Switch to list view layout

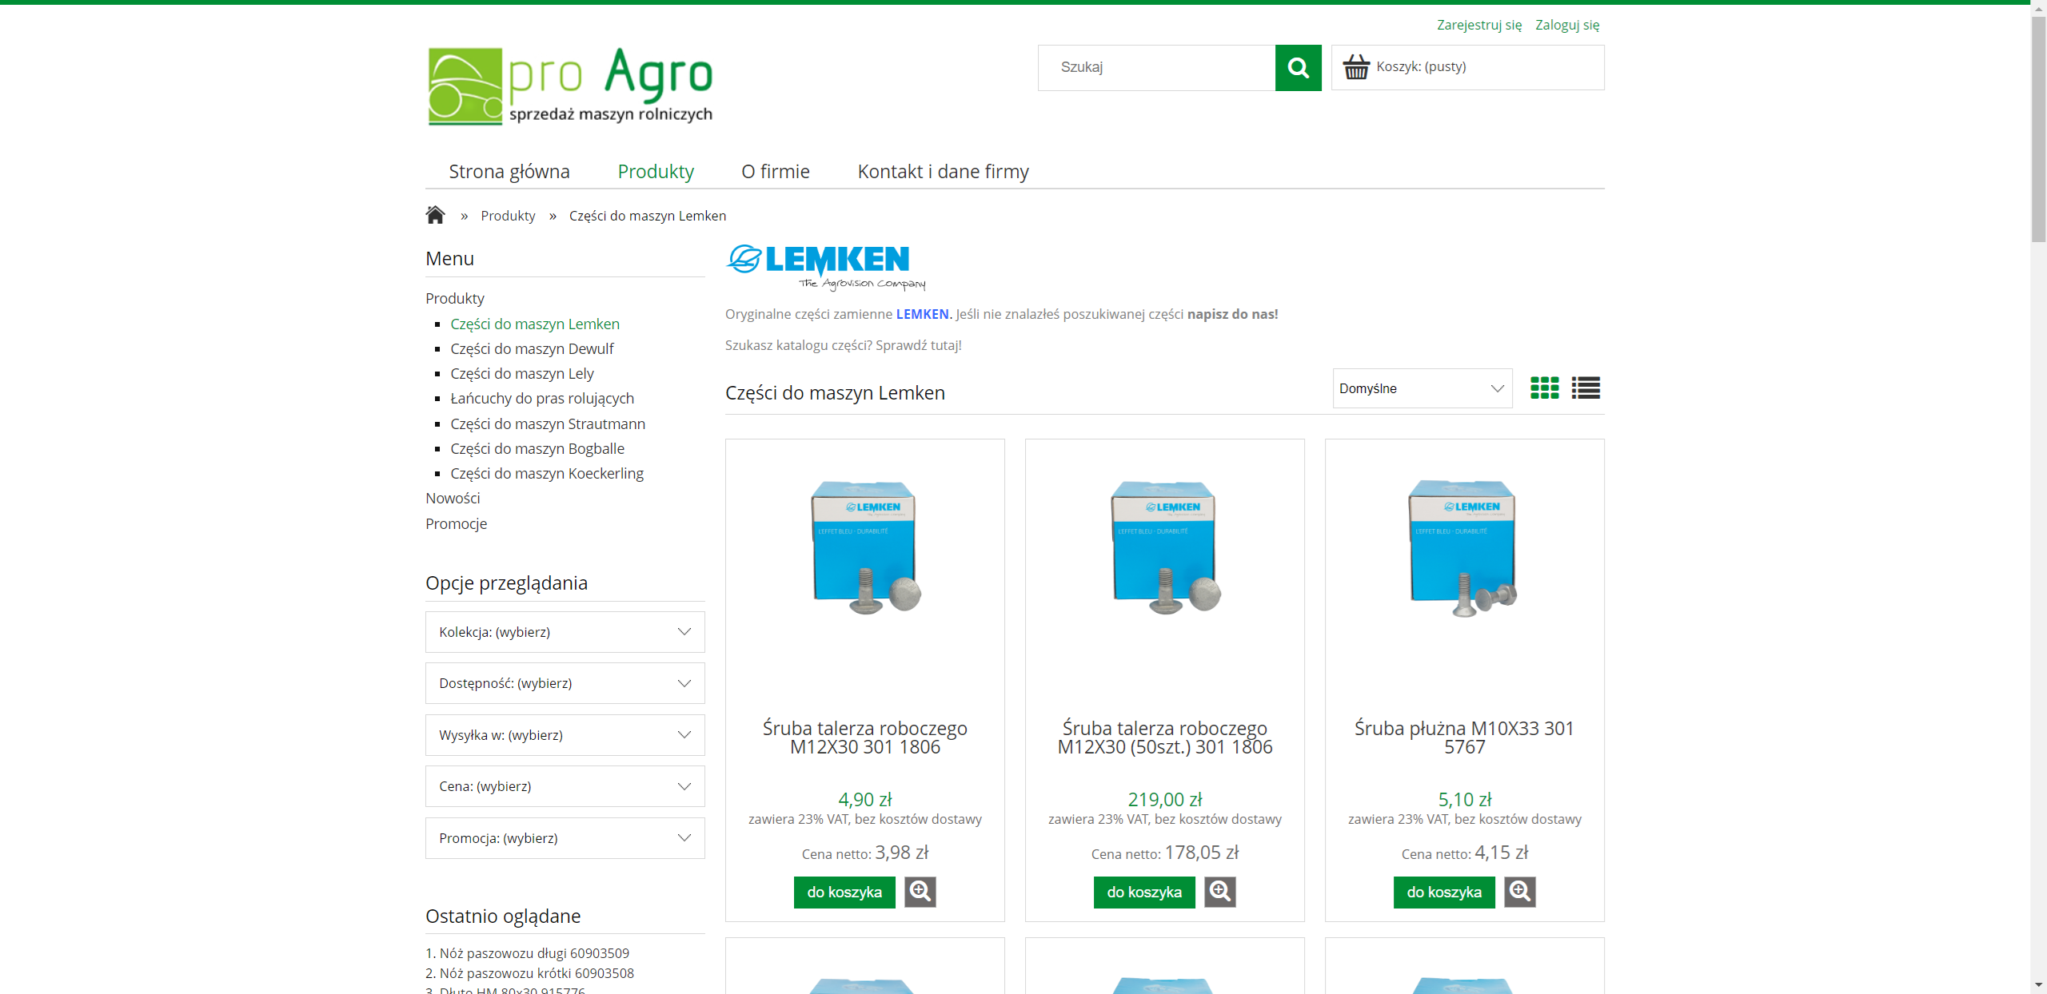pos(1585,388)
